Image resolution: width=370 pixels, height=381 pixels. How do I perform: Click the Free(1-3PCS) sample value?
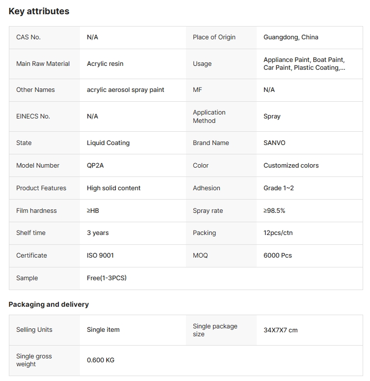tap(106, 278)
